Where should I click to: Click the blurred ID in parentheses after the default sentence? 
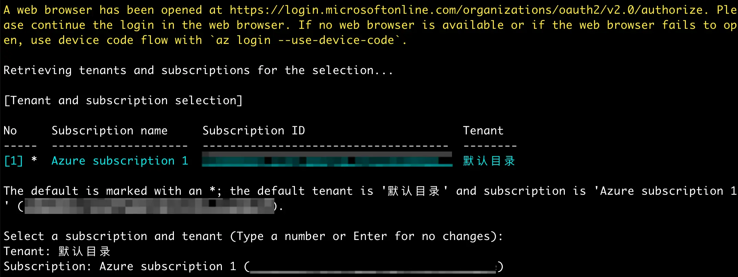tap(149, 206)
